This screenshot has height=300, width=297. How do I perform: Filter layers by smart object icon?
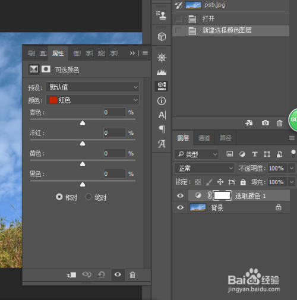[x=280, y=154]
